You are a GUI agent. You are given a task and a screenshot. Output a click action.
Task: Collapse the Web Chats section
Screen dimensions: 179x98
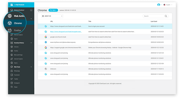(31, 67)
